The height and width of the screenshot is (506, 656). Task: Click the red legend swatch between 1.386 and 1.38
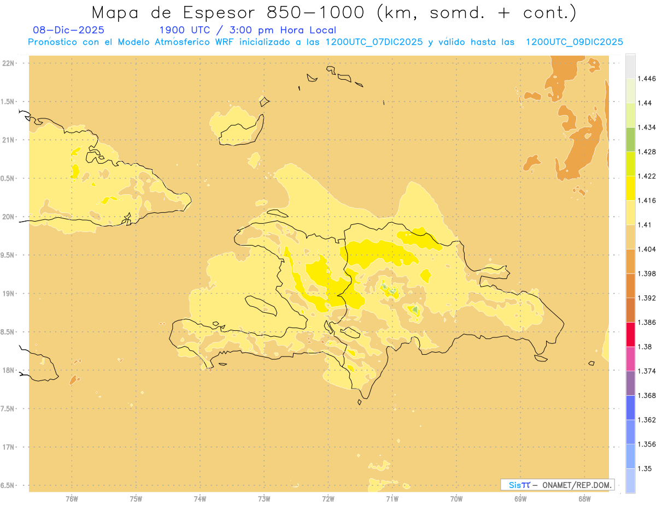(630, 334)
